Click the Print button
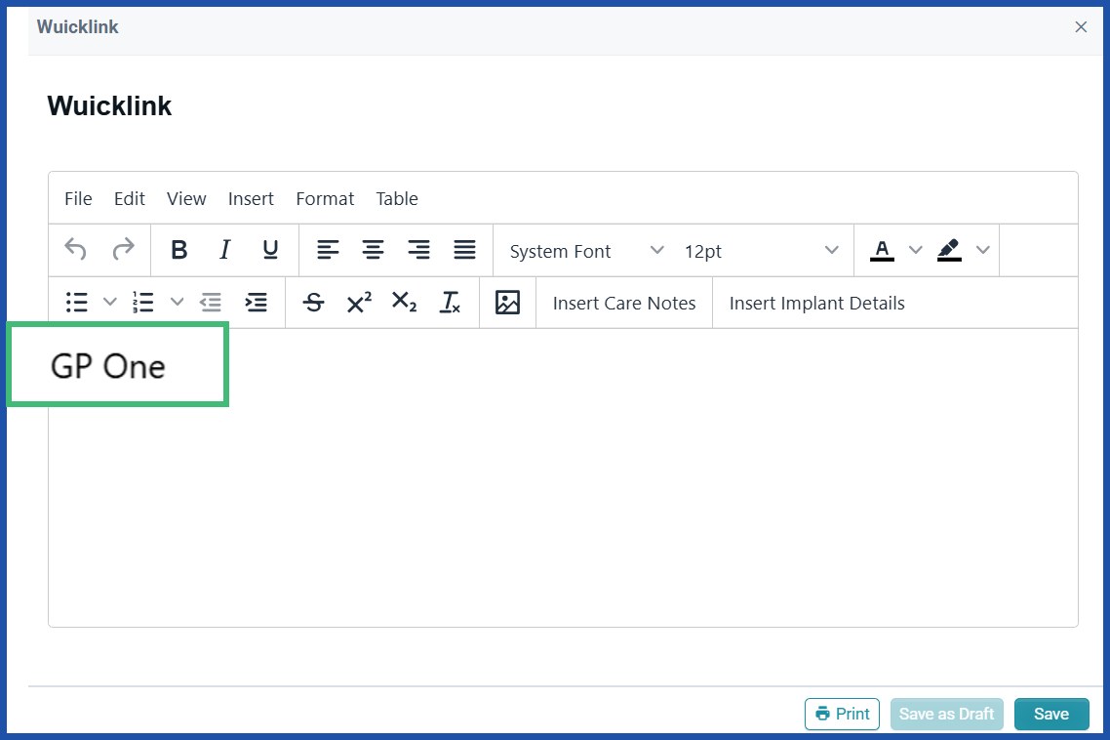This screenshot has height=740, width=1110. point(842,714)
